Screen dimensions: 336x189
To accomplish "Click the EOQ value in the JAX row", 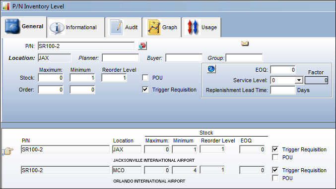I will [252, 149].
